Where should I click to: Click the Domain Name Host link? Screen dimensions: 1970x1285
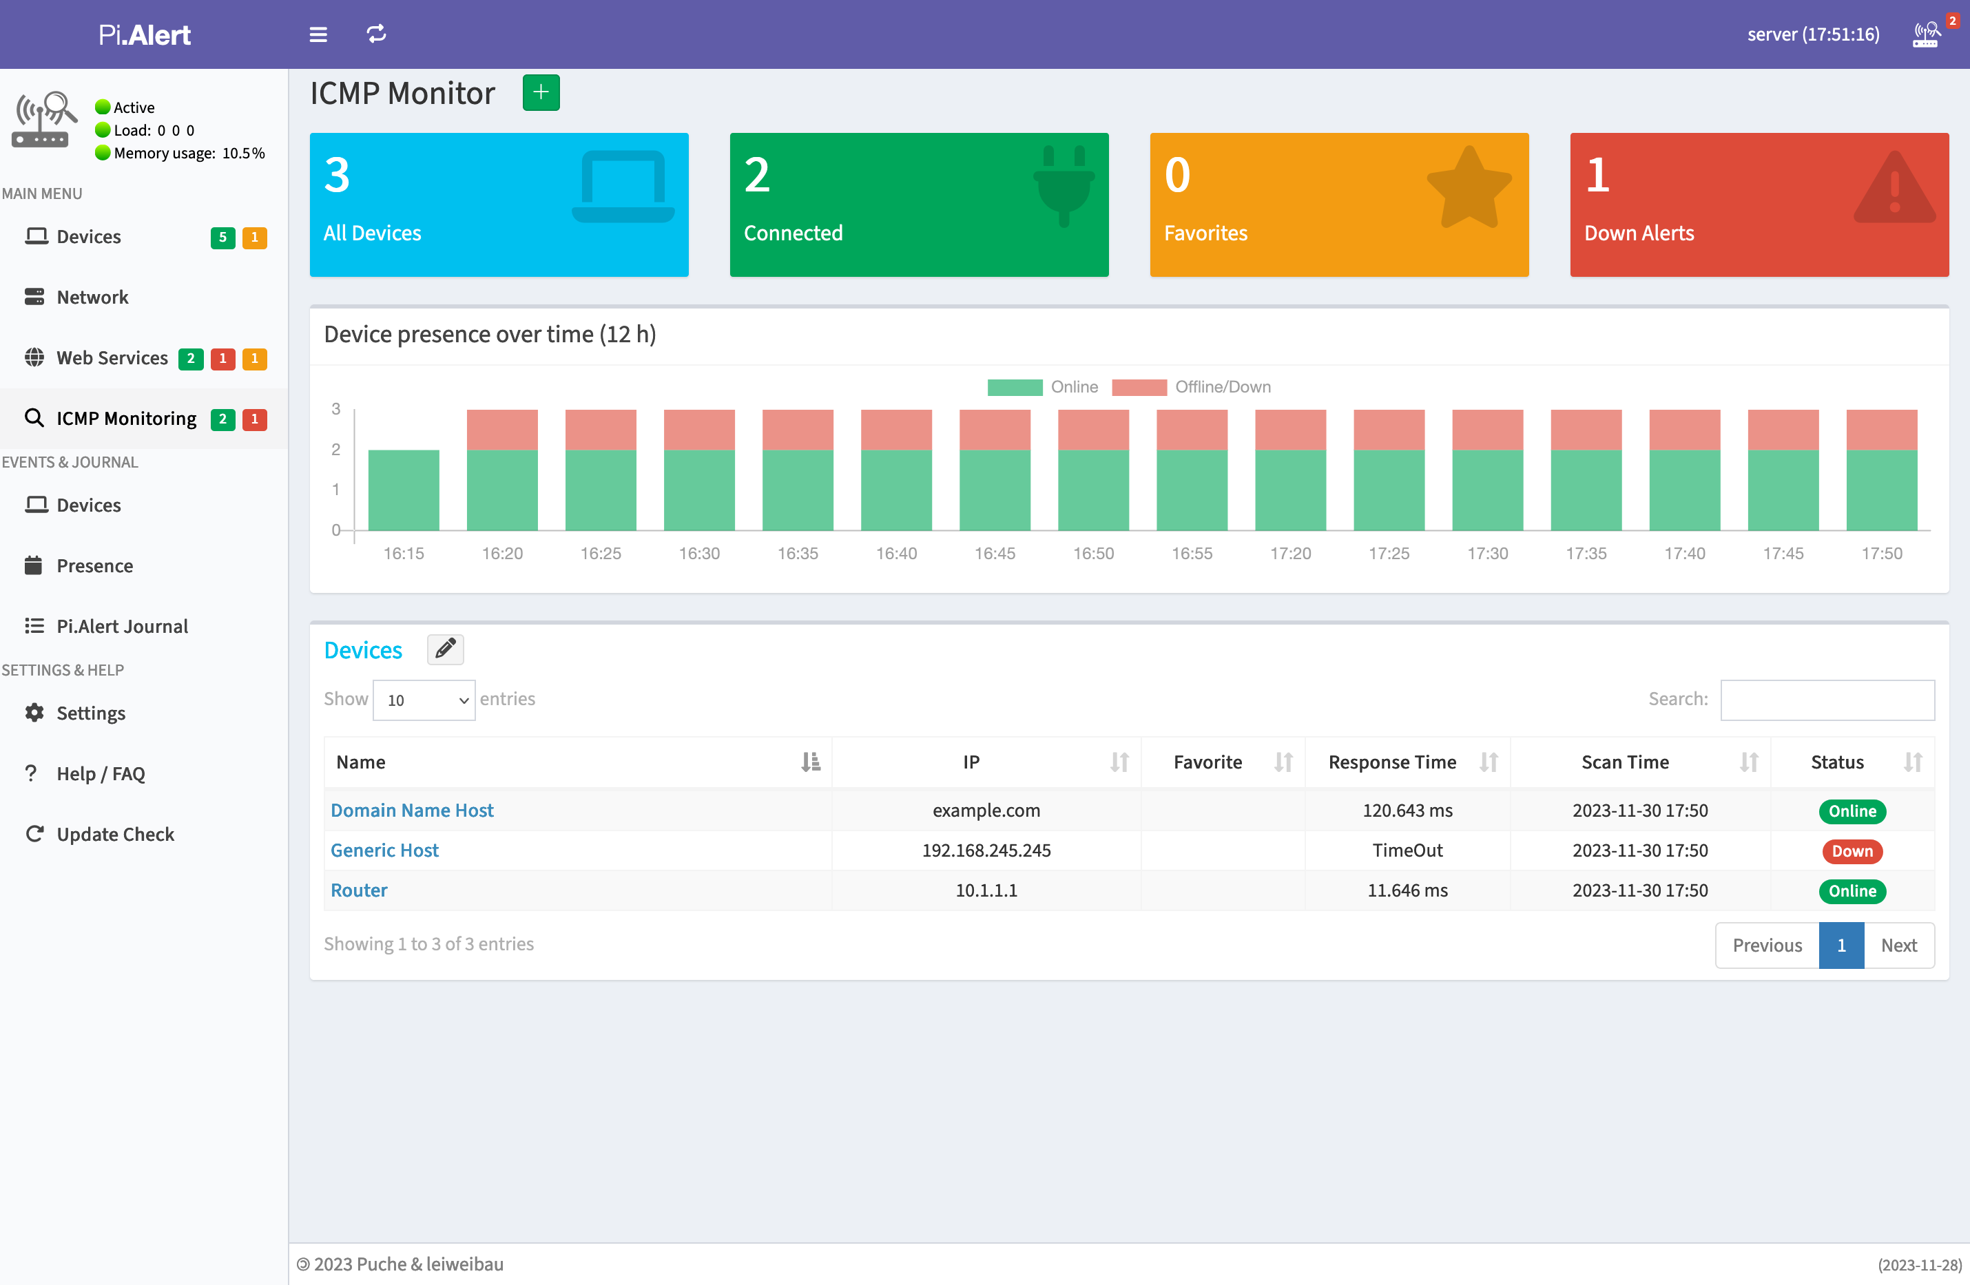tap(413, 808)
